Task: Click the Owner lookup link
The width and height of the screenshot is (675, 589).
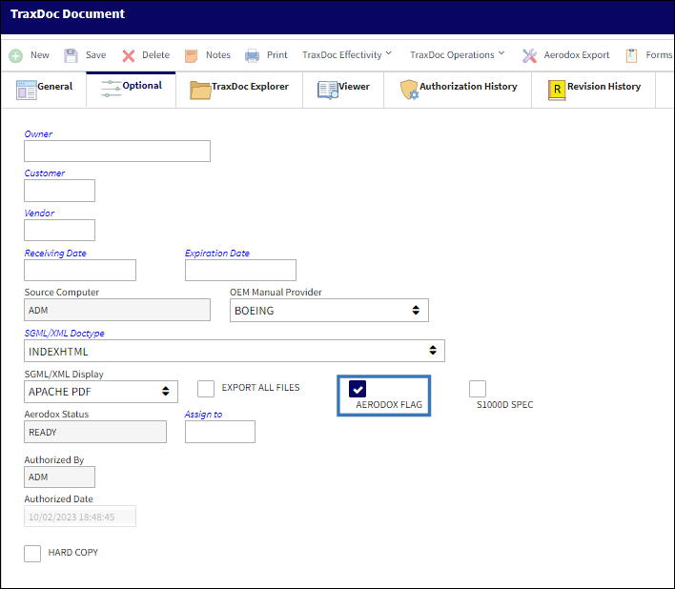Action: click(x=38, y=134)
